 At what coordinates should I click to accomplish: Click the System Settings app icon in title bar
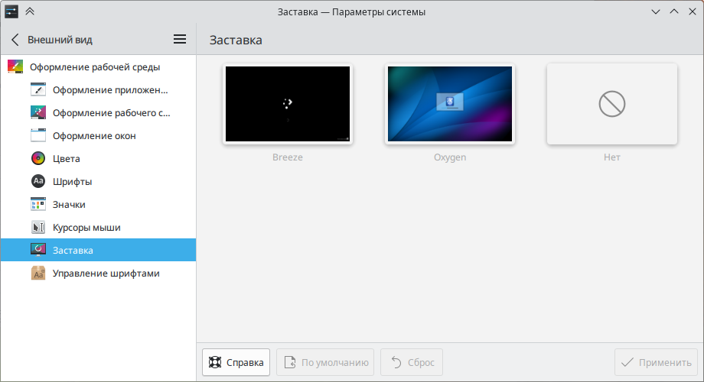tap(11, 11)
